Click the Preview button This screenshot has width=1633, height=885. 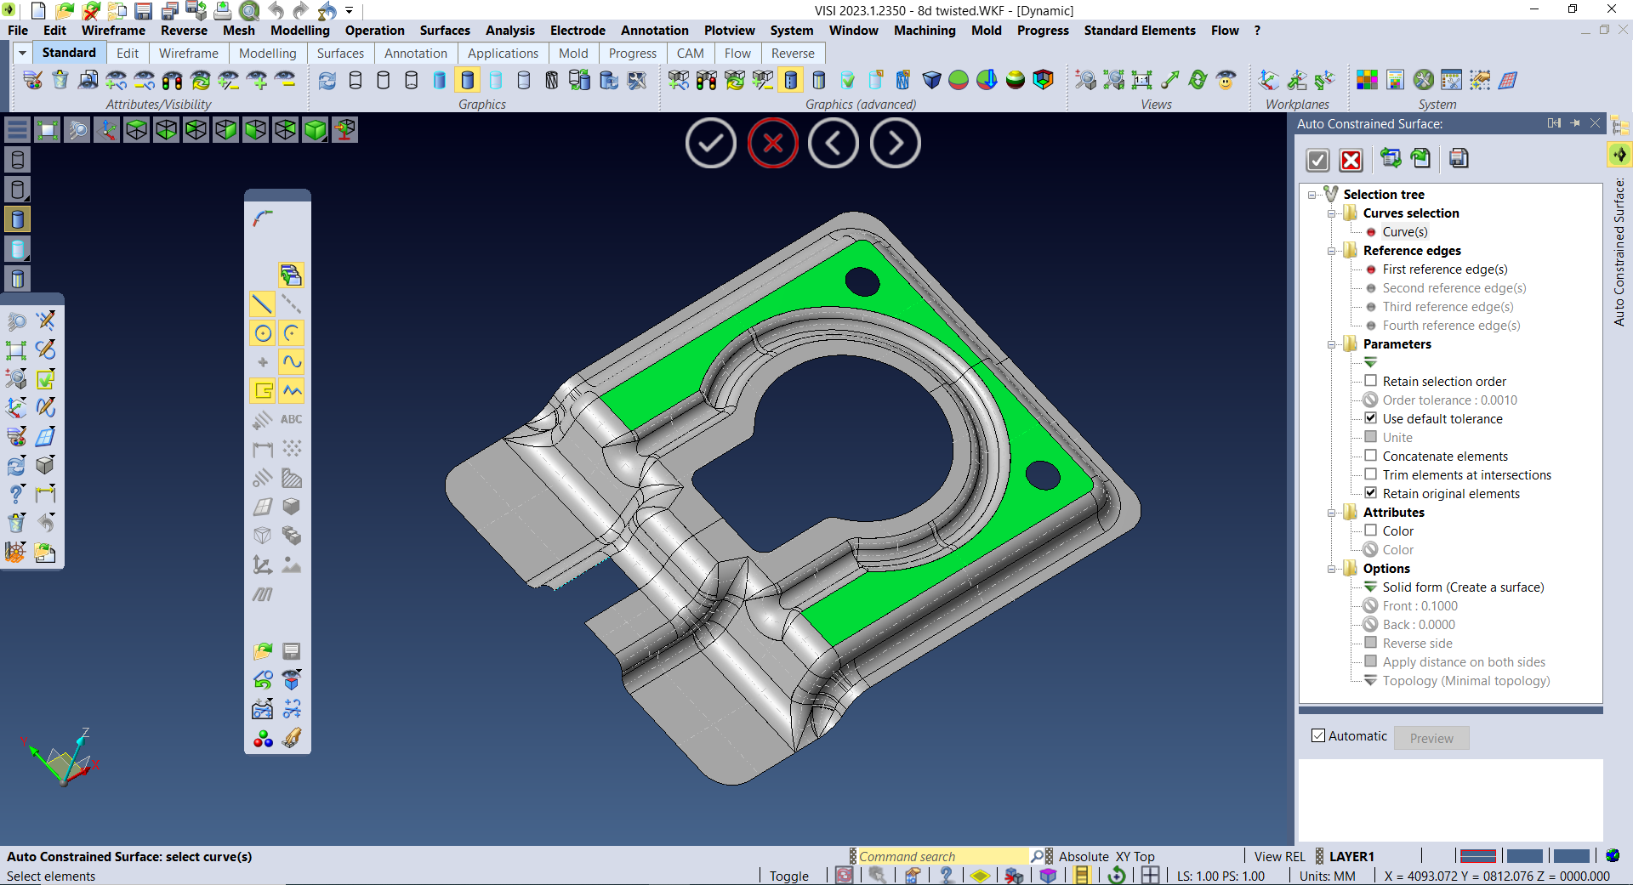tap(1431, 738)
